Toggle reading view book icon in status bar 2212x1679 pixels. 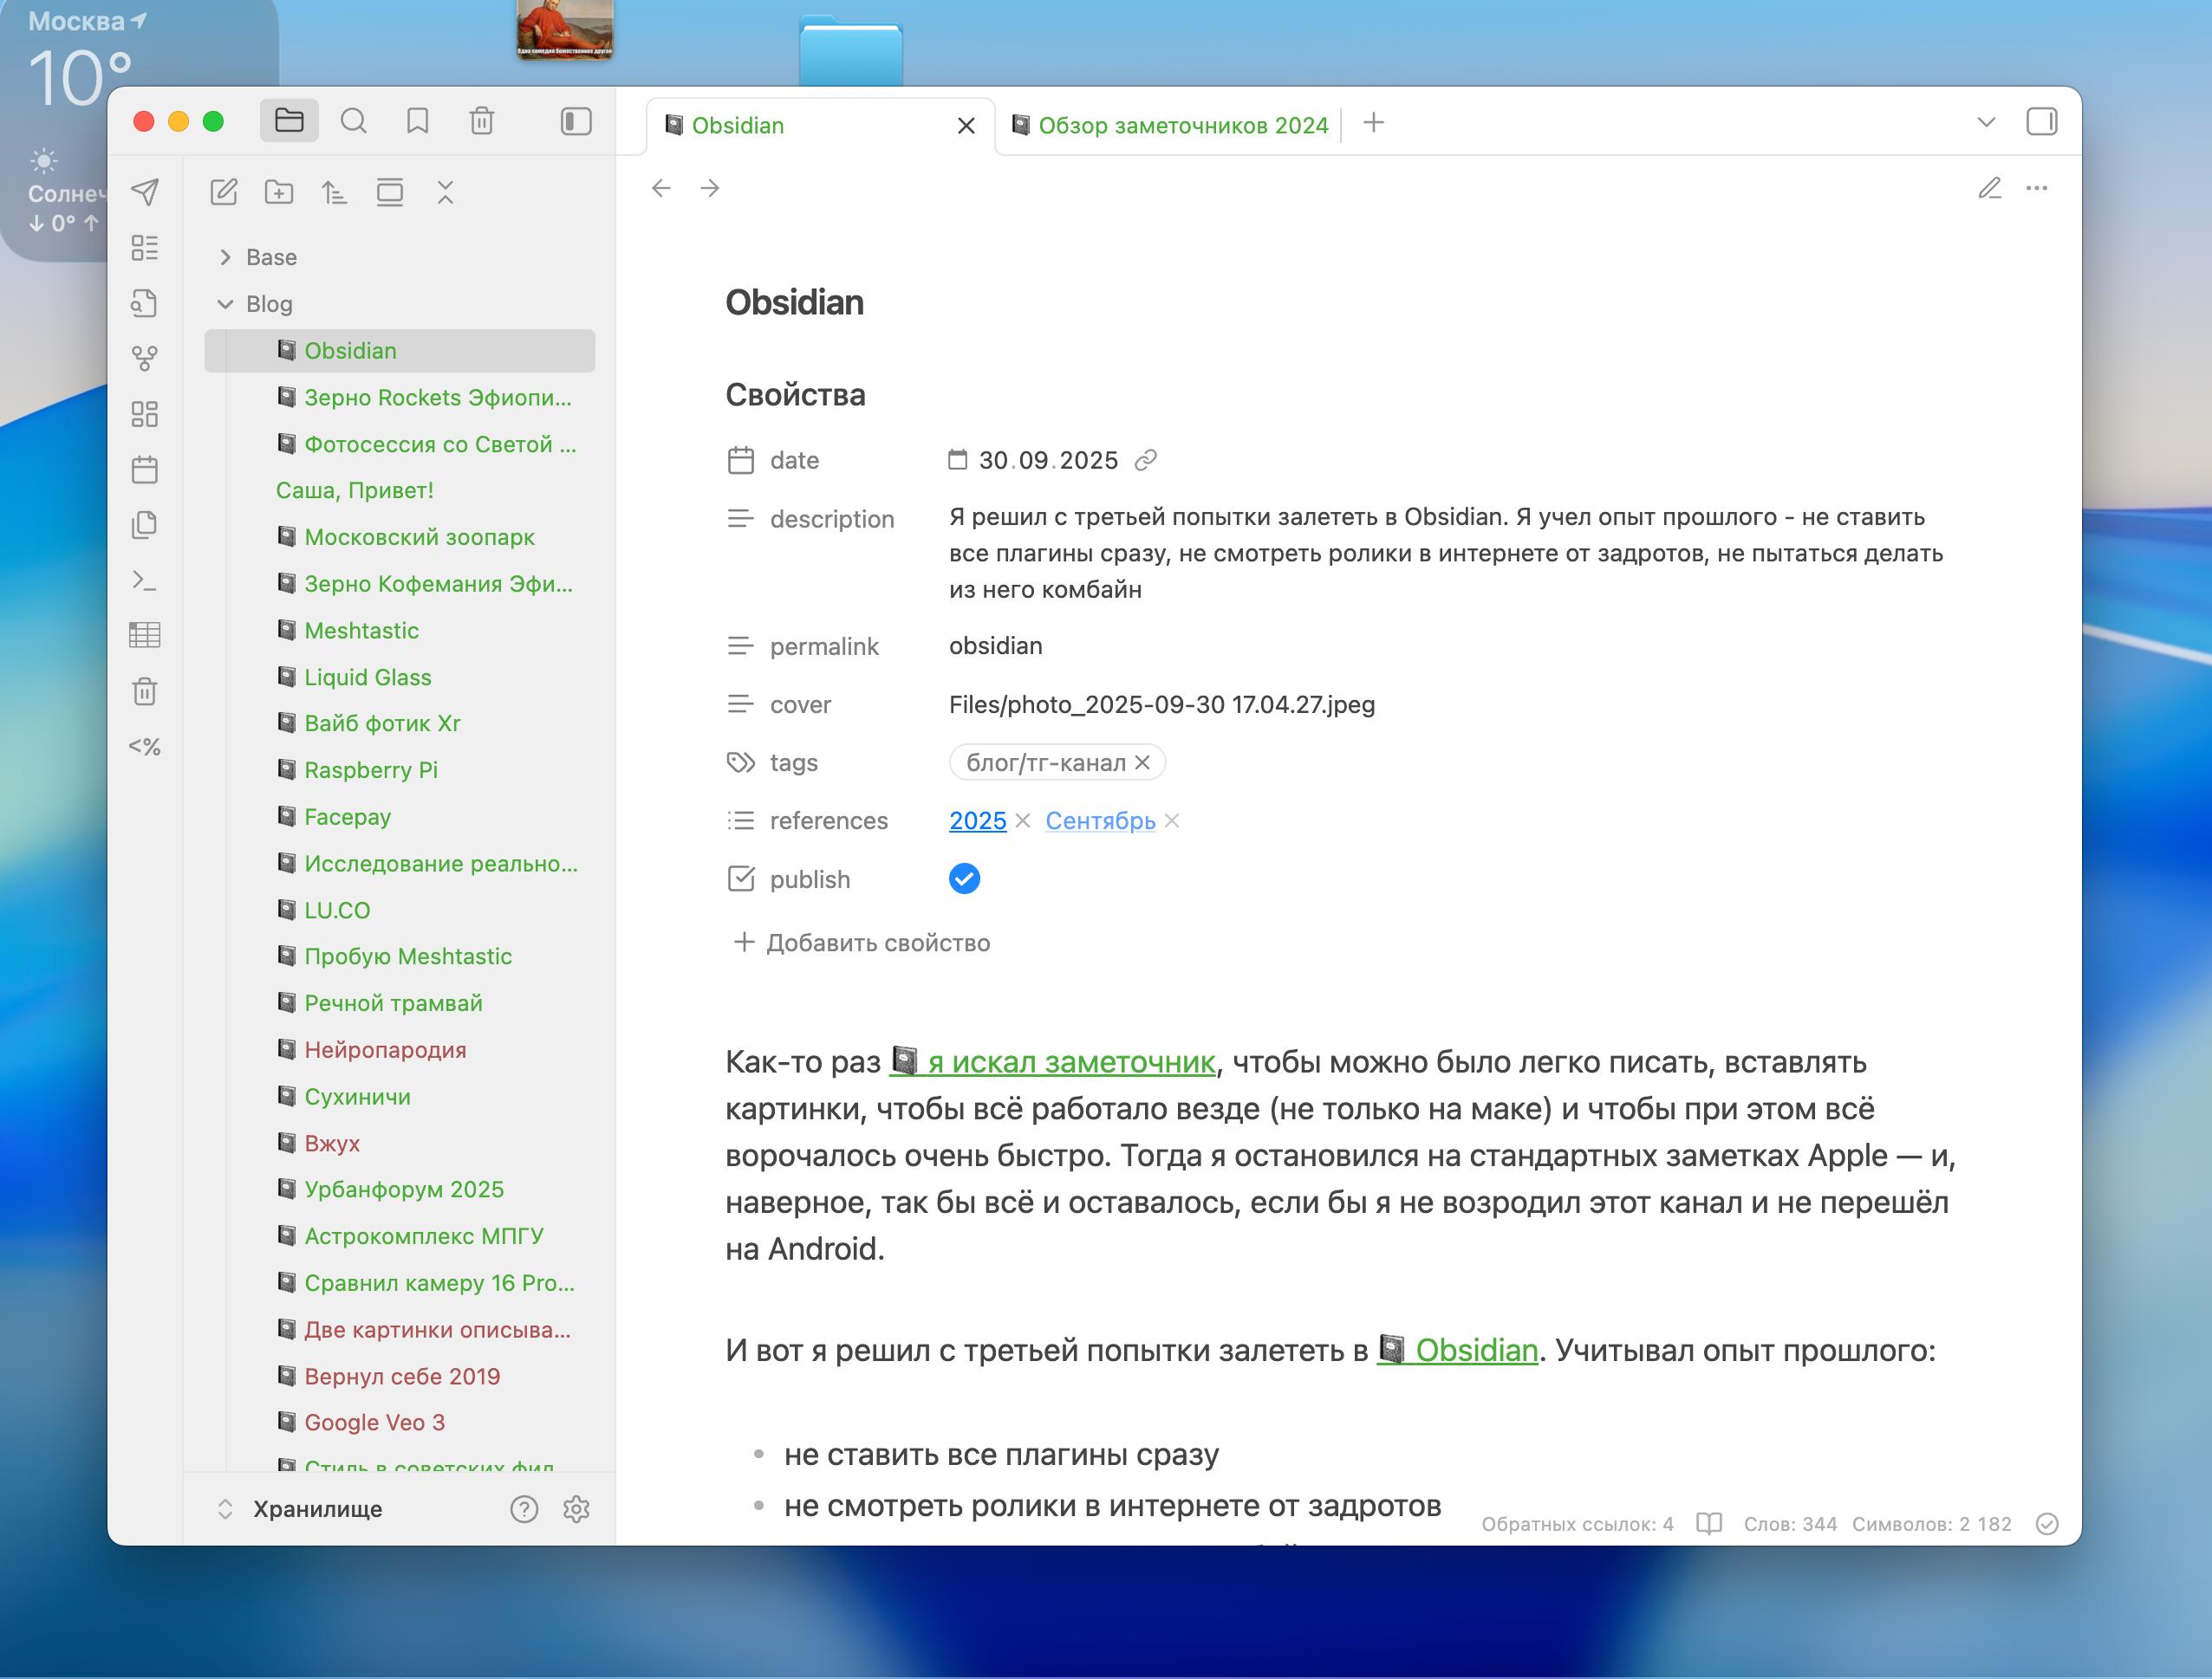coord(1709,1523)
